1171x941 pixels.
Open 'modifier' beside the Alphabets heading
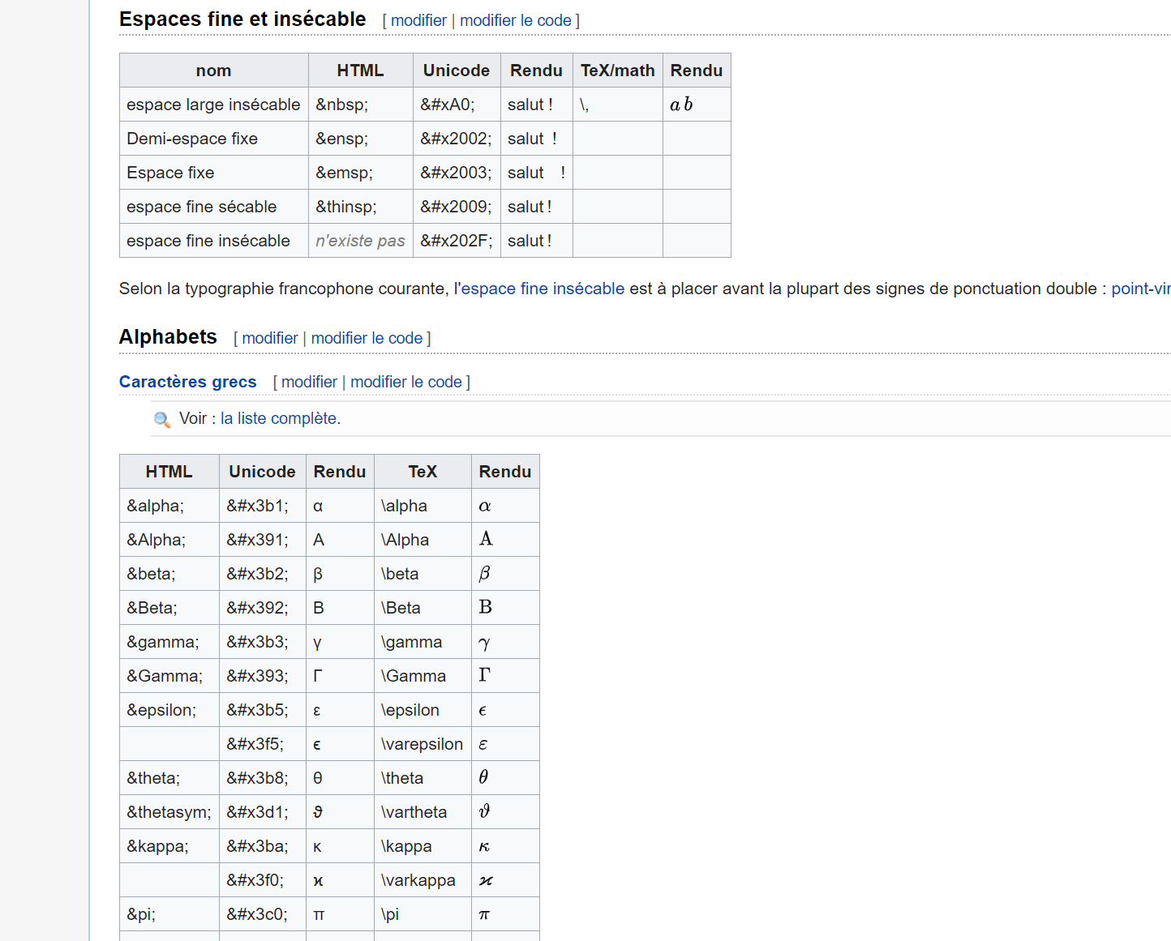click(269, 338)
